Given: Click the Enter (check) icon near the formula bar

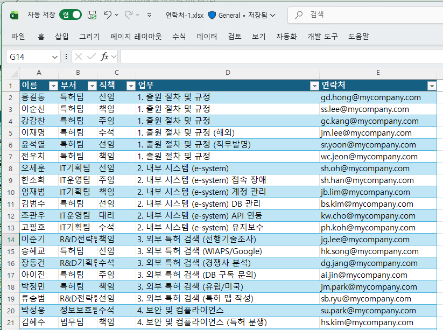Looking at the screenshot, I should [x=92, y=56].
